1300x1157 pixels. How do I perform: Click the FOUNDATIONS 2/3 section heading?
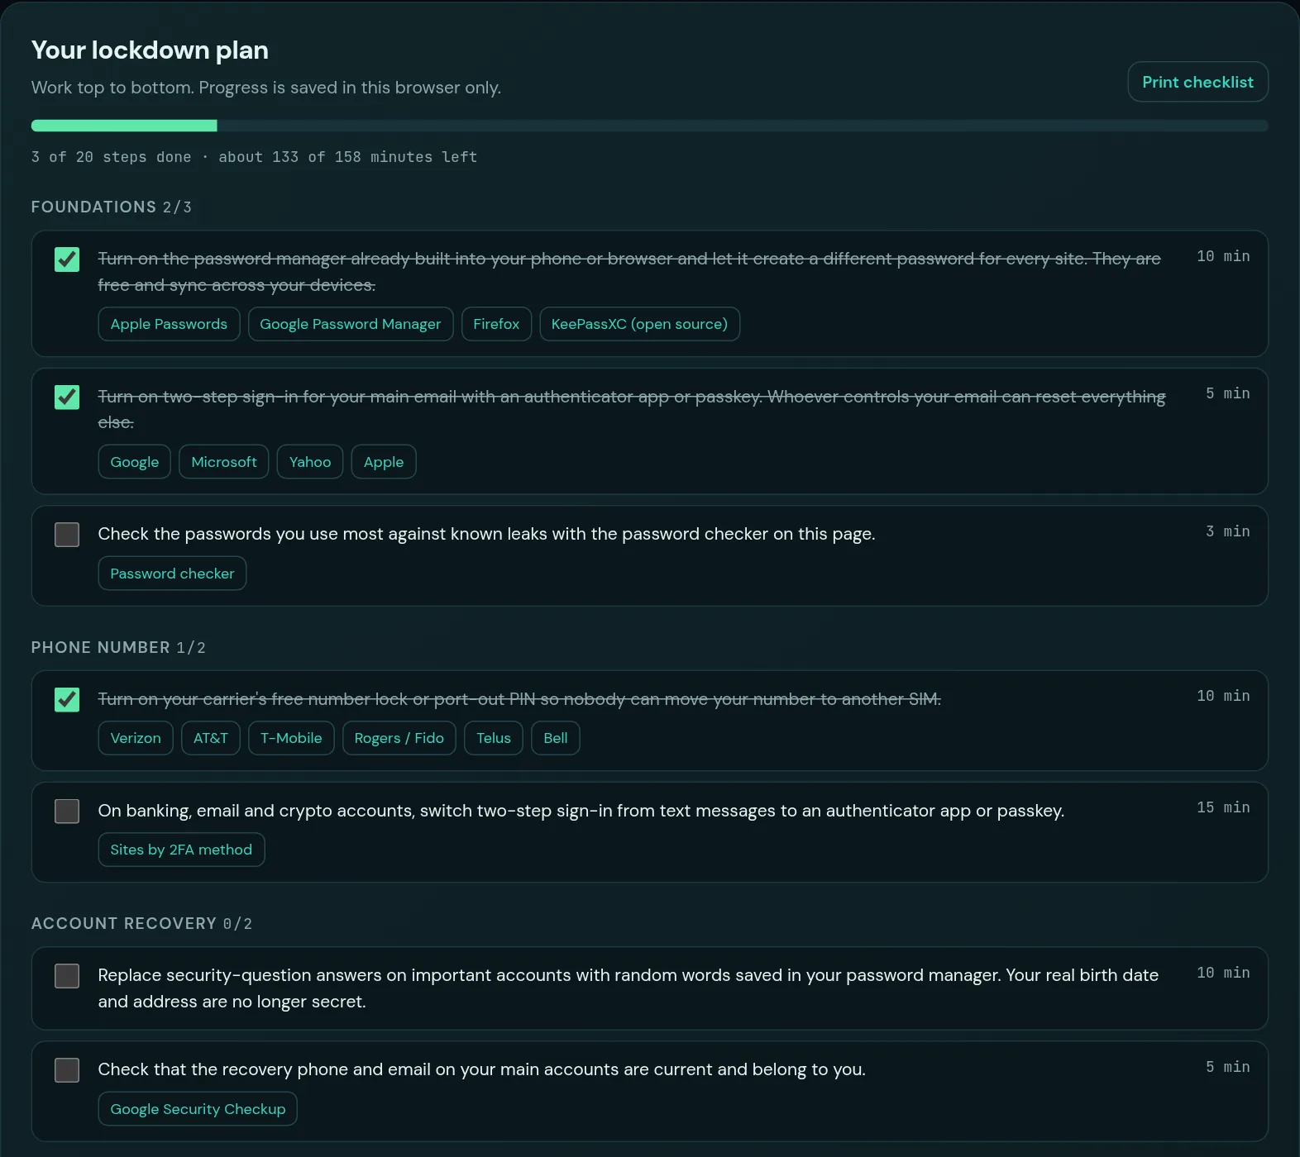coord(112,207)
